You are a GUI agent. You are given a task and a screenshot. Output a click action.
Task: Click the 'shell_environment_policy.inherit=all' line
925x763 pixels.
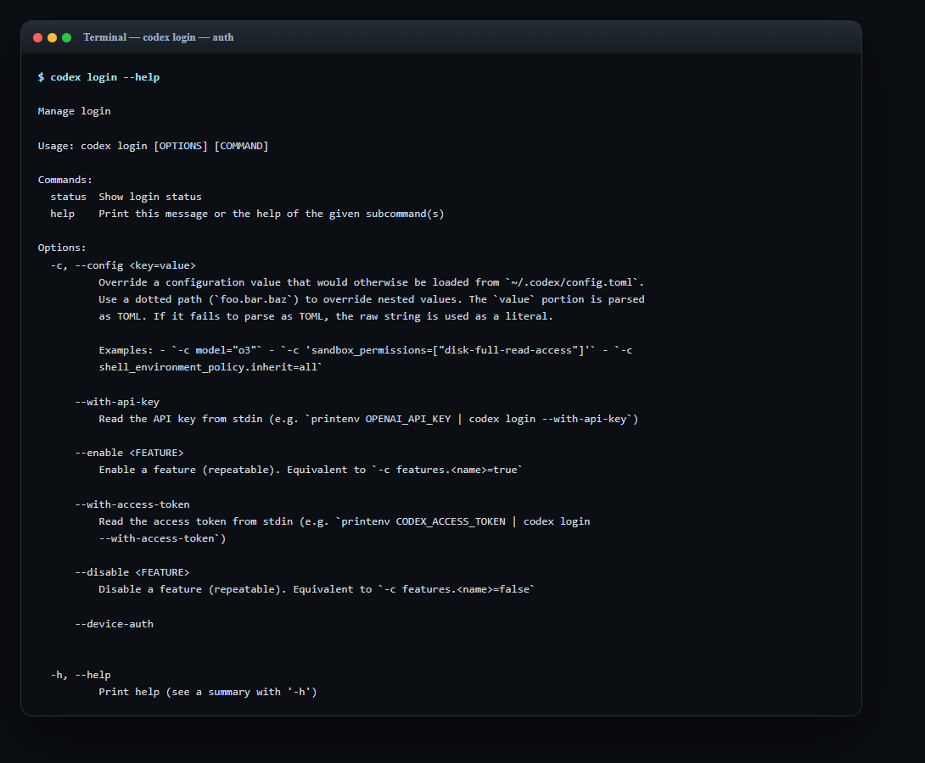[210, 367]
